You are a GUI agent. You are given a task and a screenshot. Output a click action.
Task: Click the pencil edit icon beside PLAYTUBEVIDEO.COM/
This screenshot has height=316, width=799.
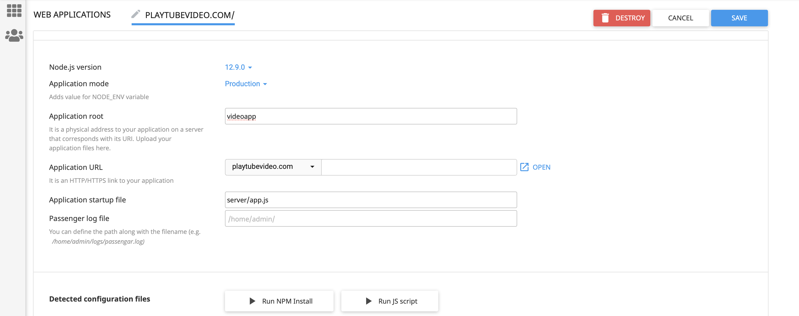(x=135, y=14)
